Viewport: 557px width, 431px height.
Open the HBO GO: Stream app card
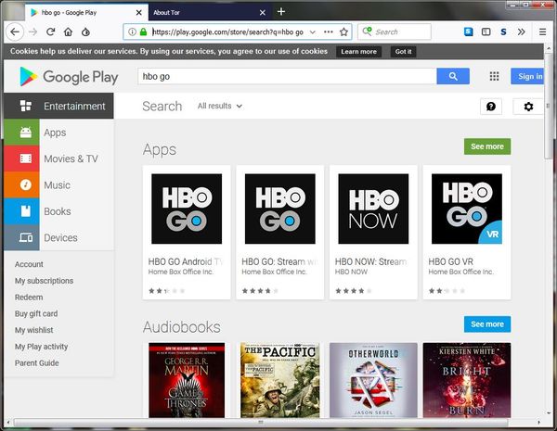280,233
